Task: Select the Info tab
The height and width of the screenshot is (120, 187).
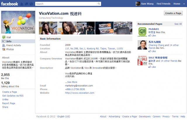Action: 18,41
